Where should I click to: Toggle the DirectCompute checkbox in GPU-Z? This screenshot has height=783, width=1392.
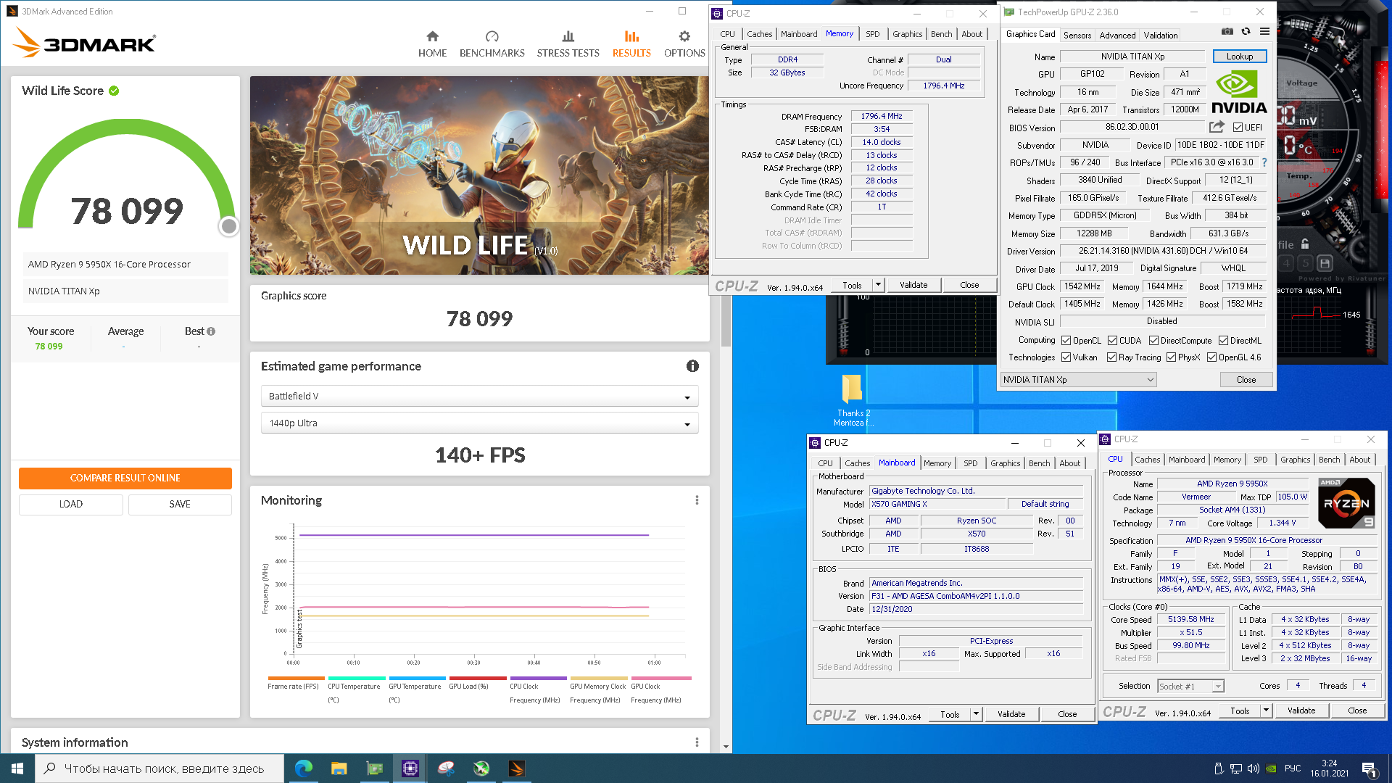(1153, 341)
